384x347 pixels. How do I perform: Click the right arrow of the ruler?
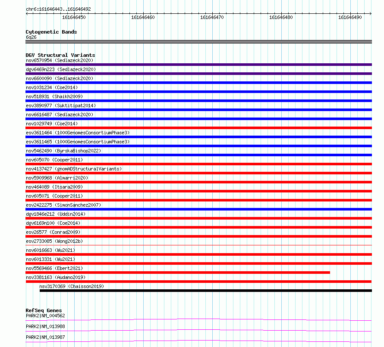[370, 13]
